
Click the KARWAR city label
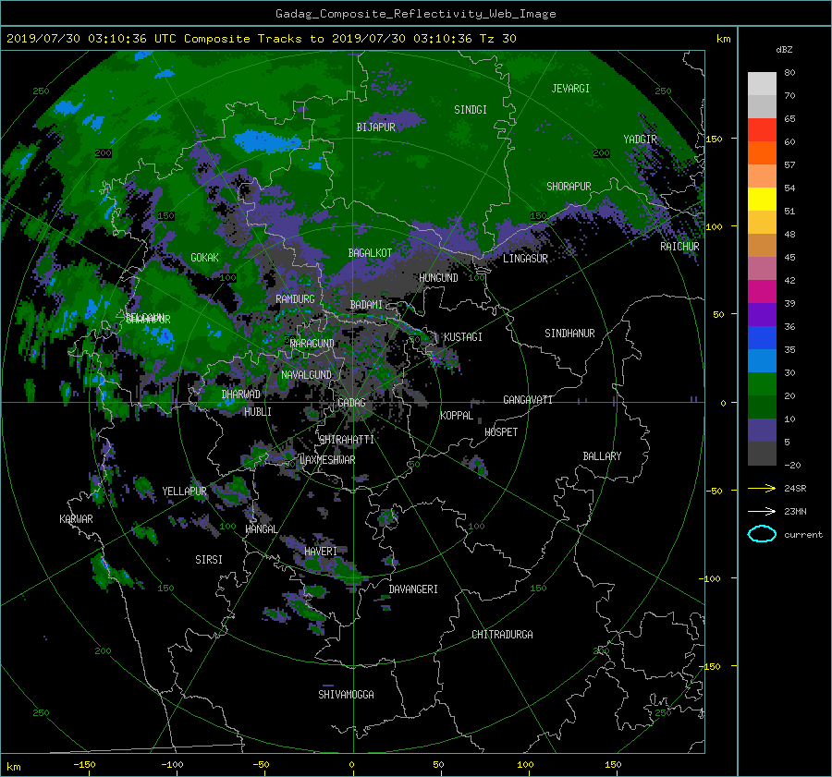pos(76,519)
